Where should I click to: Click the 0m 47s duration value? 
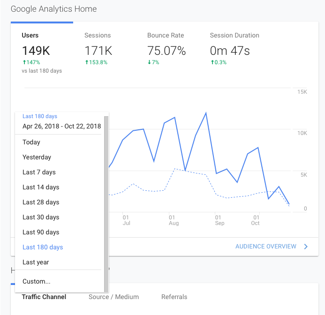pyautogui.click(x=230, y=51)
